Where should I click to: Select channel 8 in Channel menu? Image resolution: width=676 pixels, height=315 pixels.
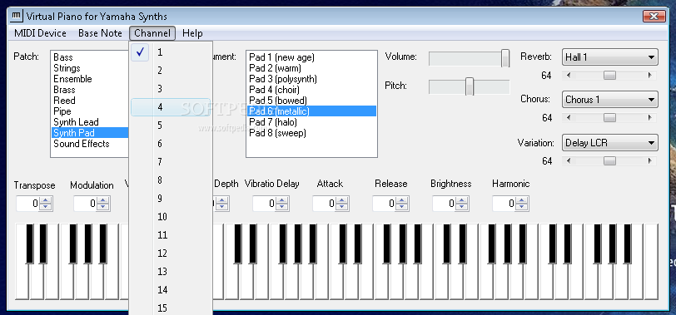click(171, 180)
